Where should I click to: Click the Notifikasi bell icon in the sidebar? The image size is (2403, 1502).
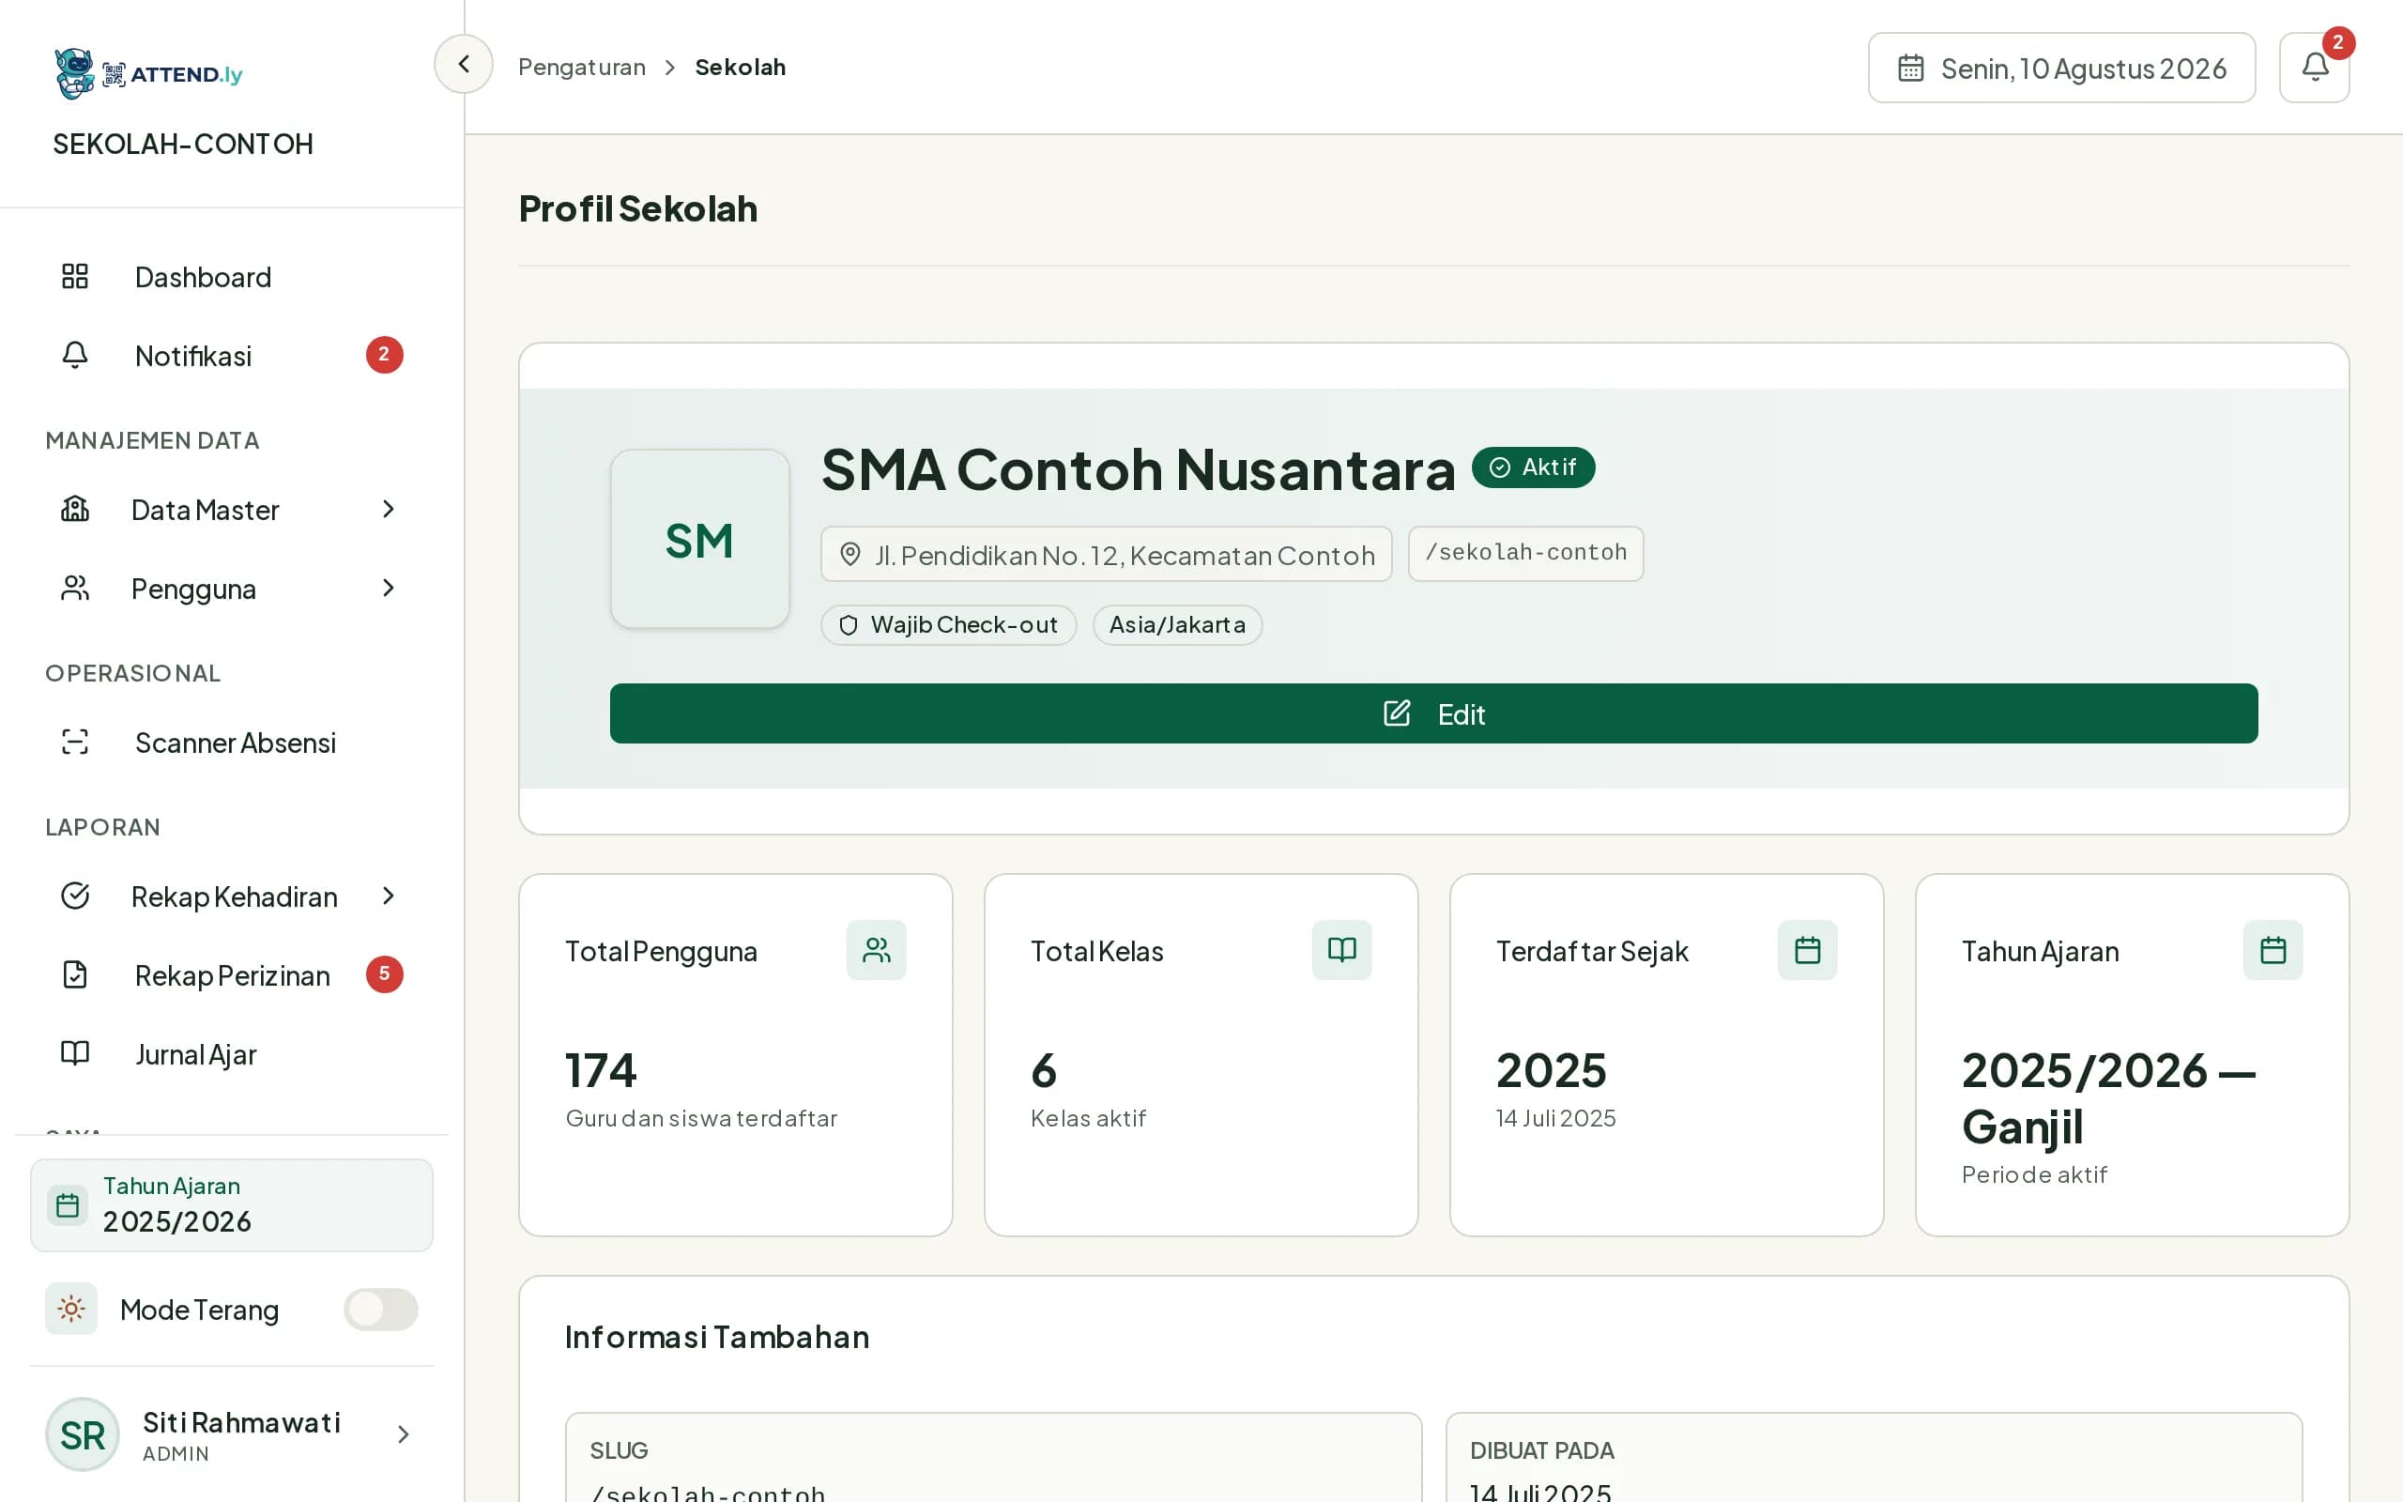coord(75,355)
